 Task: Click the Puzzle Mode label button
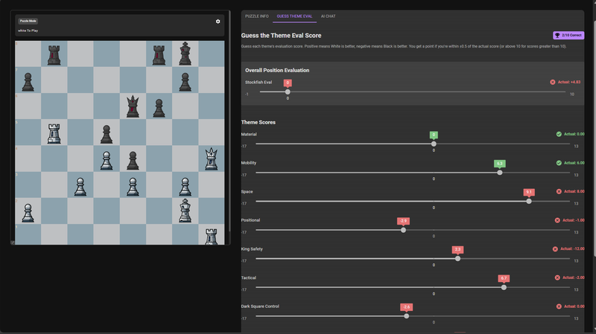tap(28, 22)
